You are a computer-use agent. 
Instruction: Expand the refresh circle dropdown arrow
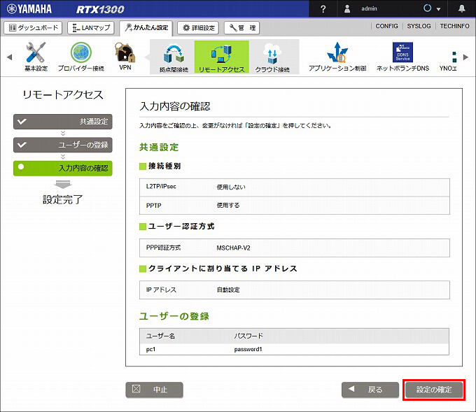click(x=438, y=9)
